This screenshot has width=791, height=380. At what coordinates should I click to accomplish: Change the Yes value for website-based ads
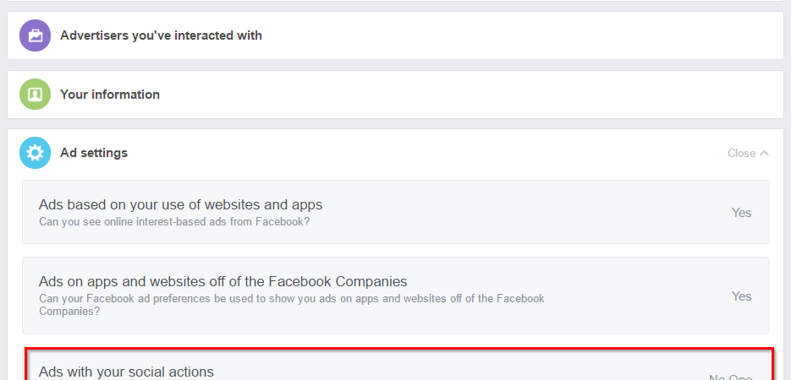click(x=741, y=213)
